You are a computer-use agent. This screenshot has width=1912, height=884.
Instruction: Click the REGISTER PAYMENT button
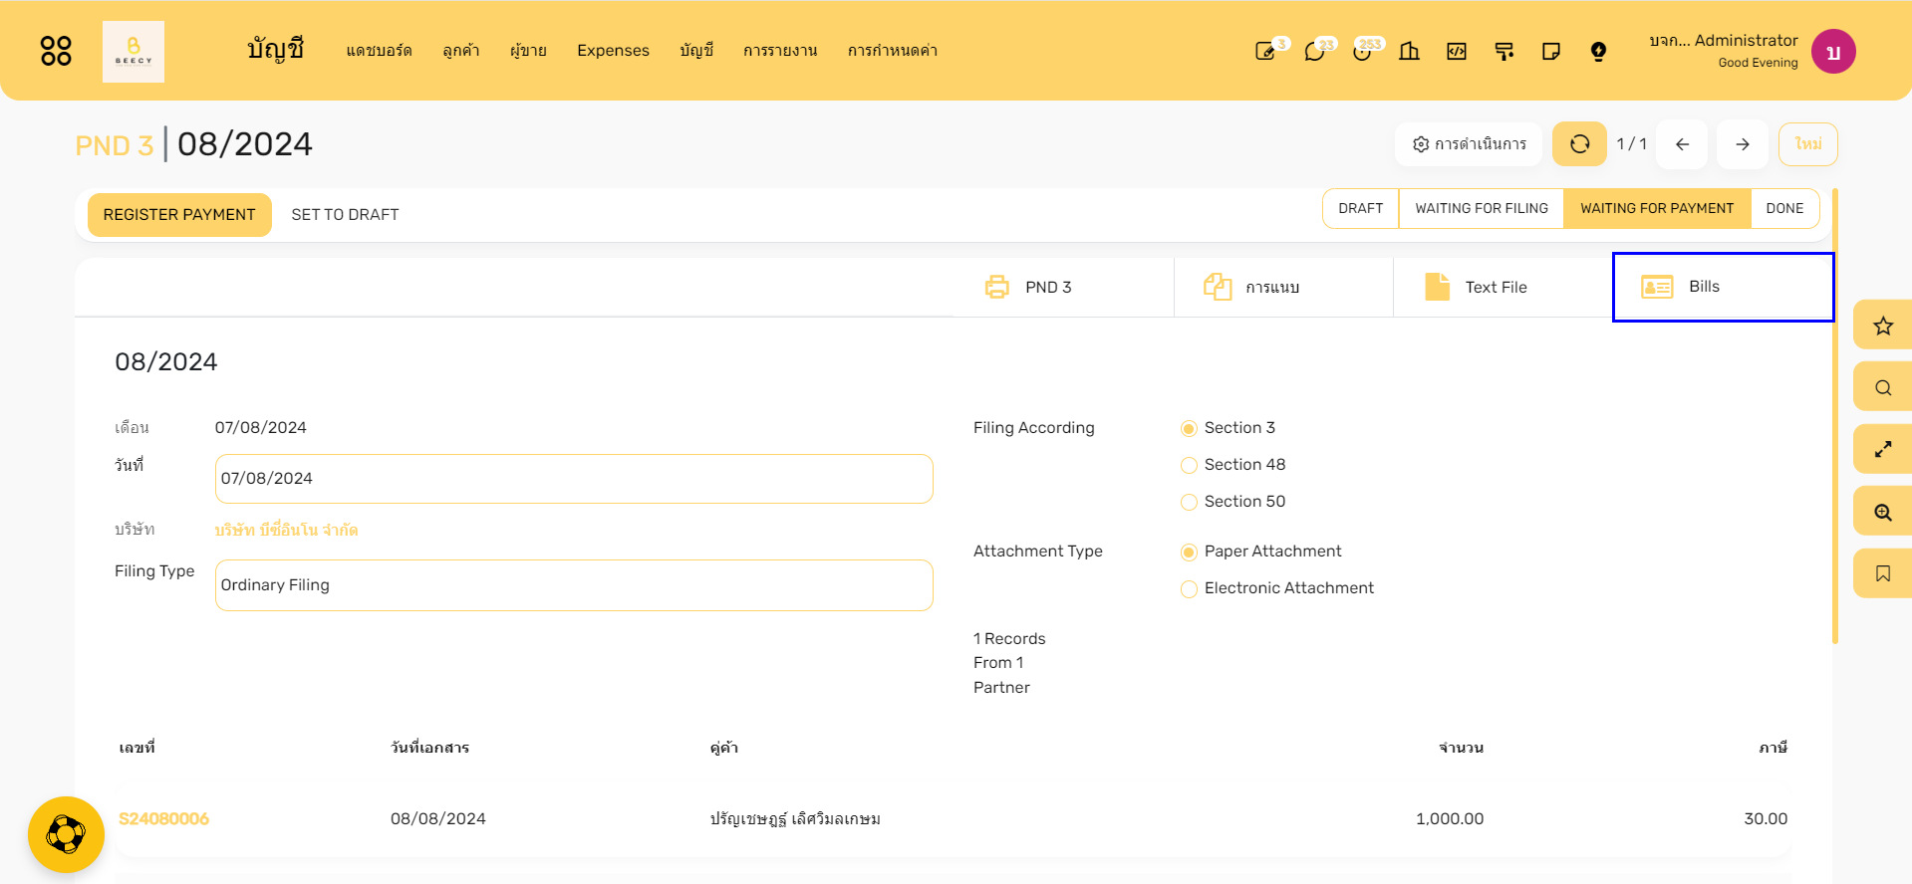pyautogui.click(x=179, y=215)
